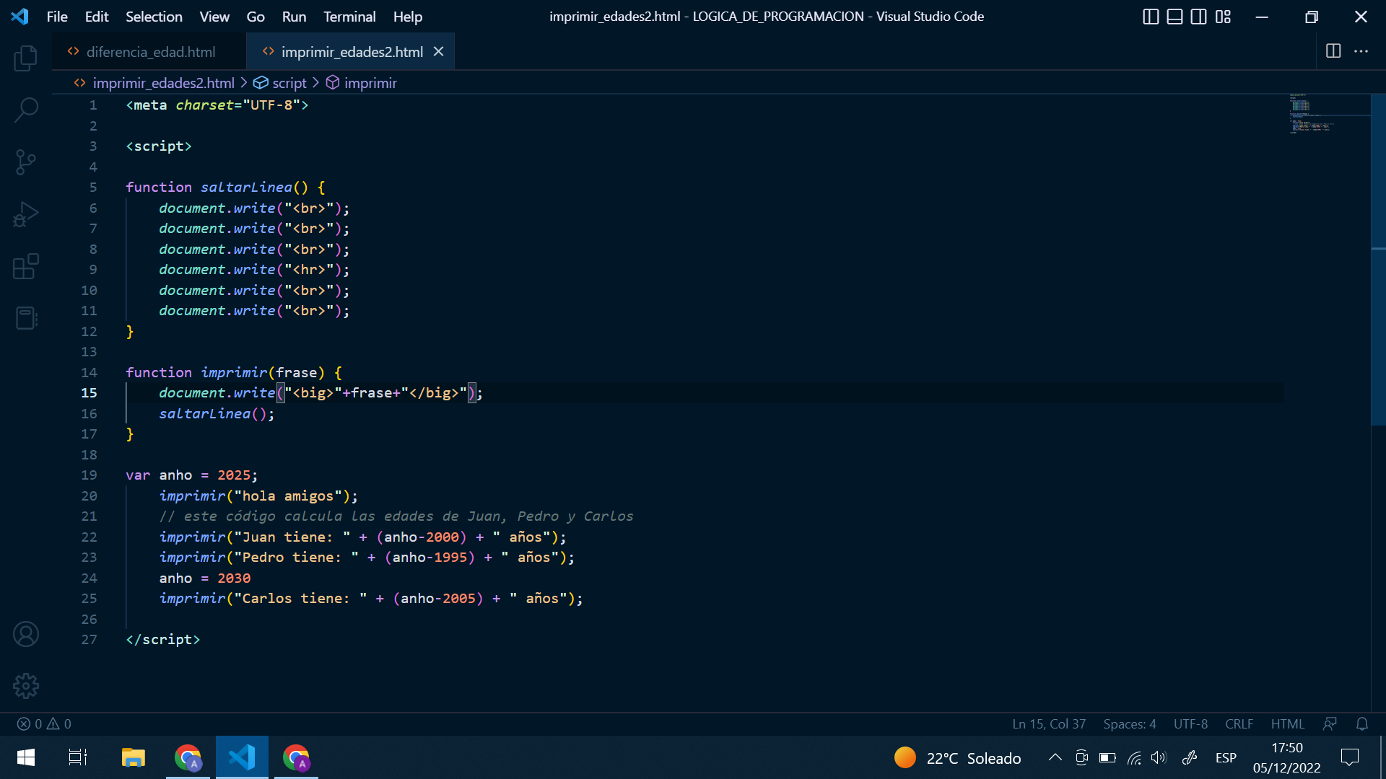Open Wi-Fi network settings in tray
Viewport: 1386px width, 779px height.
pyautogui.click(x=1134, y=757)
